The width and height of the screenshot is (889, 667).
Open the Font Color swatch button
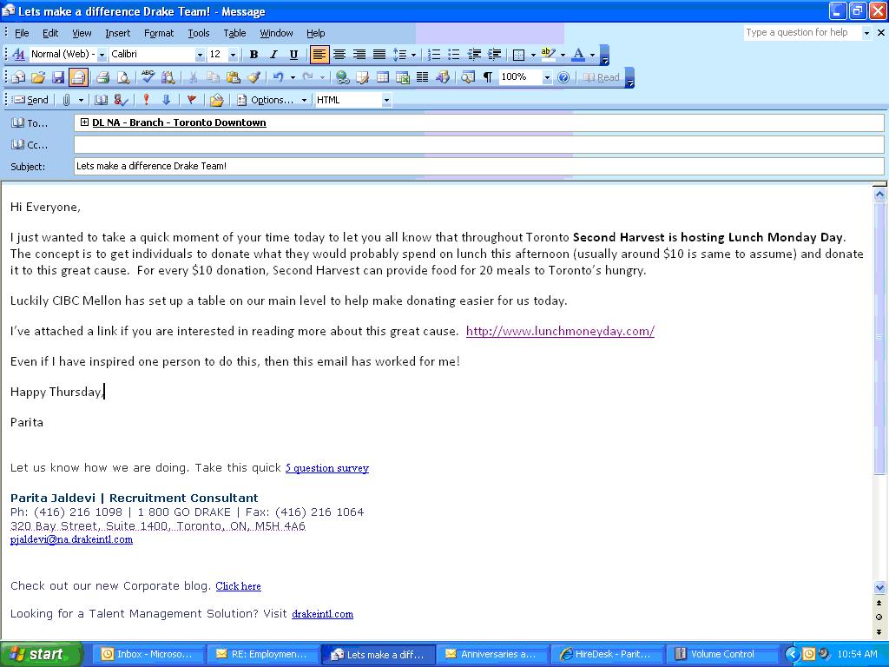click(578, 55)
